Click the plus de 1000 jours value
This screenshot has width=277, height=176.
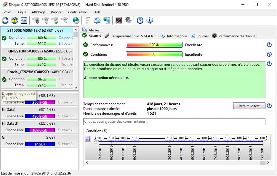(x=162, y=109)
